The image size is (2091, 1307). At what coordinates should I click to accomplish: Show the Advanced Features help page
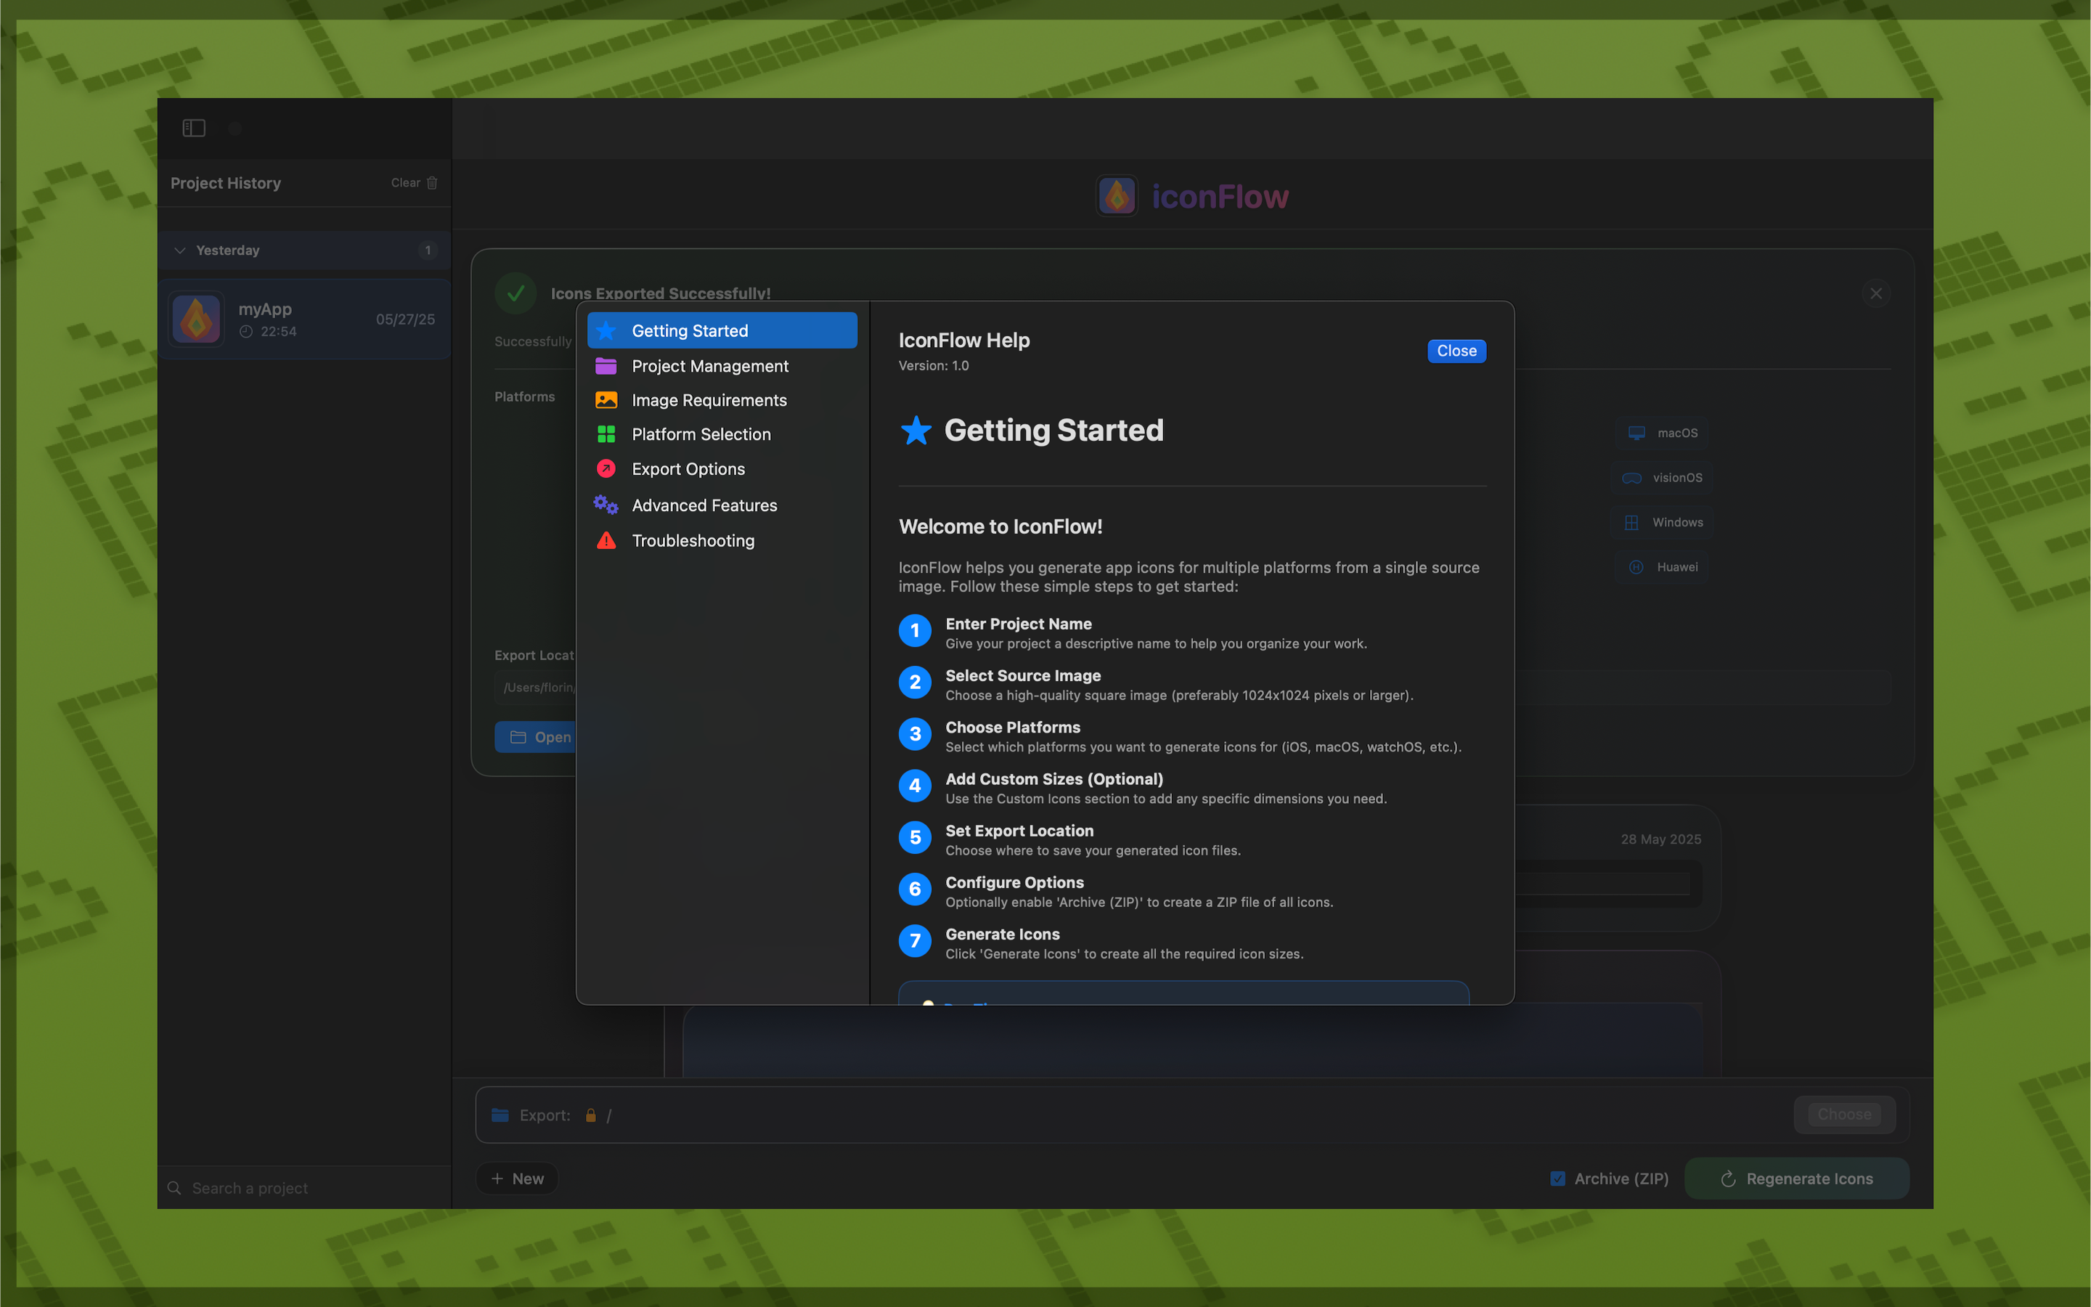point(704,505)
